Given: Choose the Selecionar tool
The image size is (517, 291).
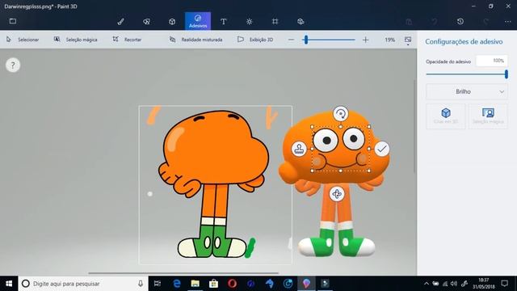Looking at the screenshot, I should 23,40.
